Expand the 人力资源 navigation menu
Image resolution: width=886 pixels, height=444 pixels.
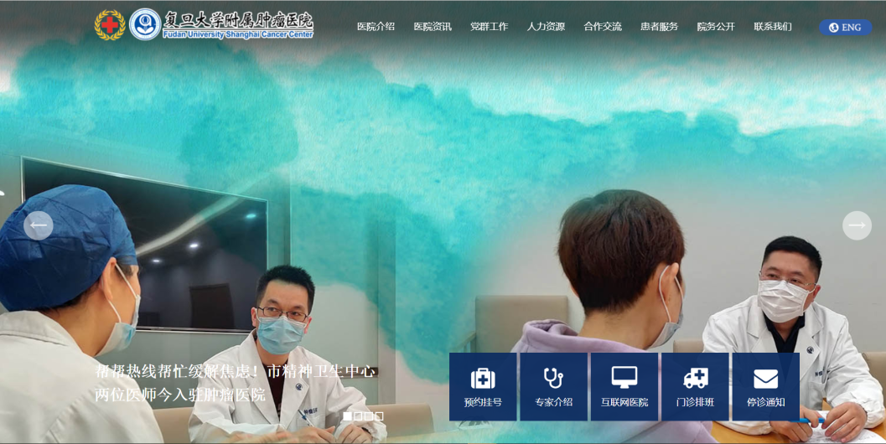click(546, 27)
